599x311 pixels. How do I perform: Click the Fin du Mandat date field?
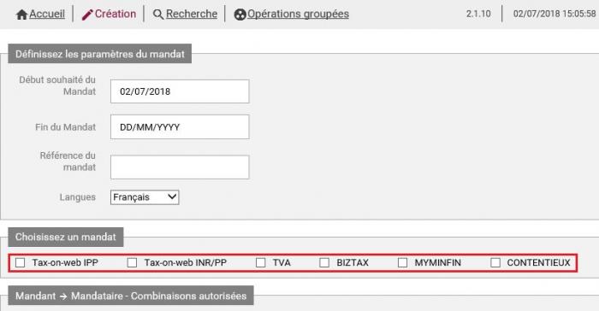pyautogui.click(x=180, y=127)
